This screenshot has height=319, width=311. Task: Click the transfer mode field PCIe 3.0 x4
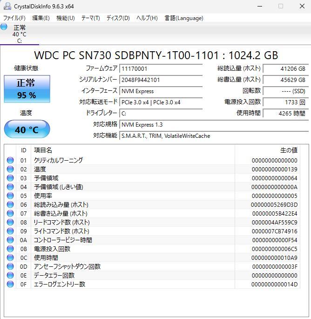coord(161,102)
